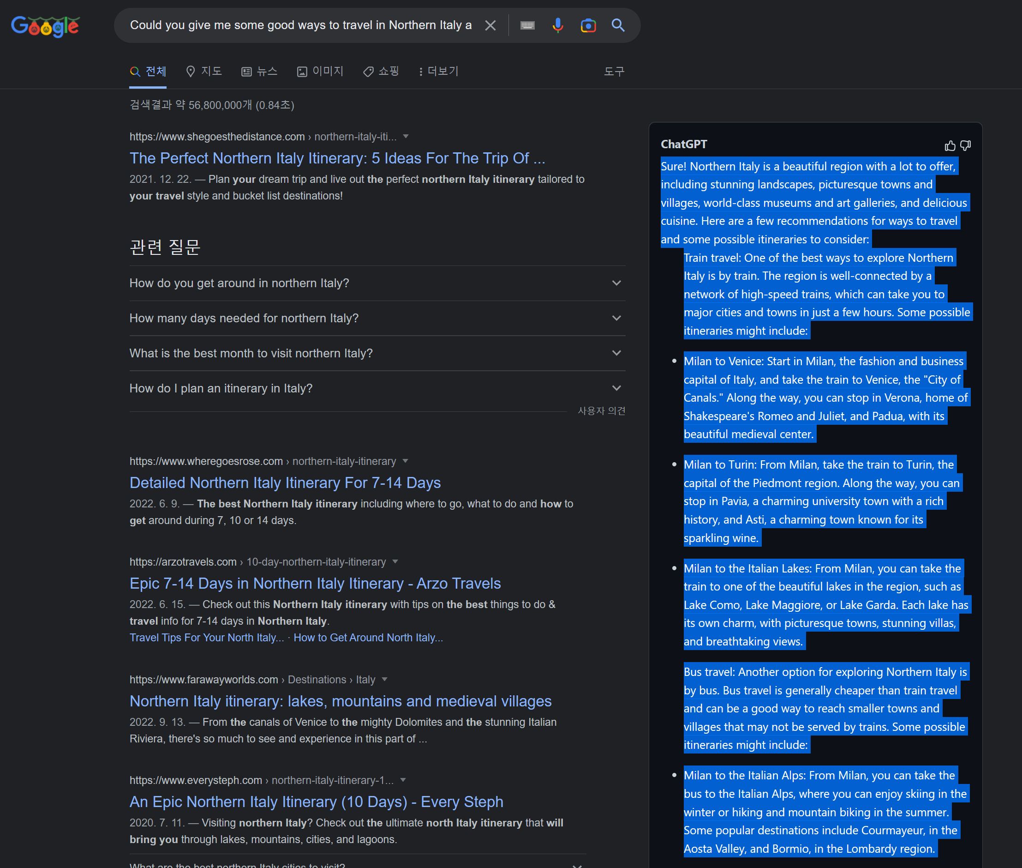Click the magnifier search button
Image resolution: width=1022 pixels, height=868 pixels.
tap(618, 25)
